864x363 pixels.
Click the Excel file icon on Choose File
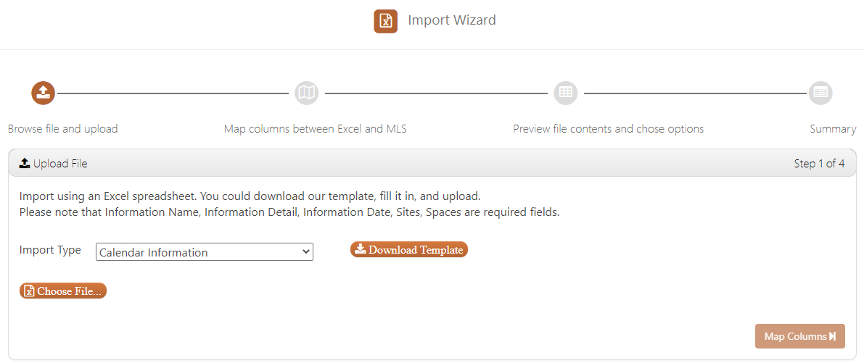click(x=30, y=291)
